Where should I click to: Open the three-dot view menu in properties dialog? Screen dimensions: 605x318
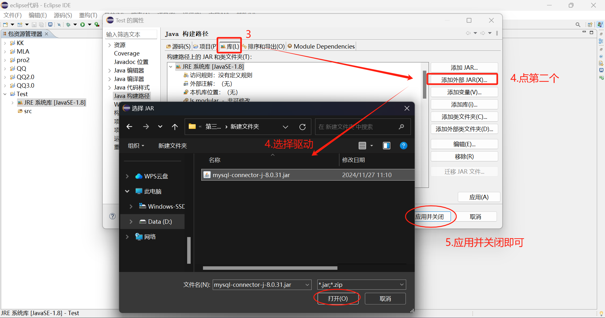497,33
